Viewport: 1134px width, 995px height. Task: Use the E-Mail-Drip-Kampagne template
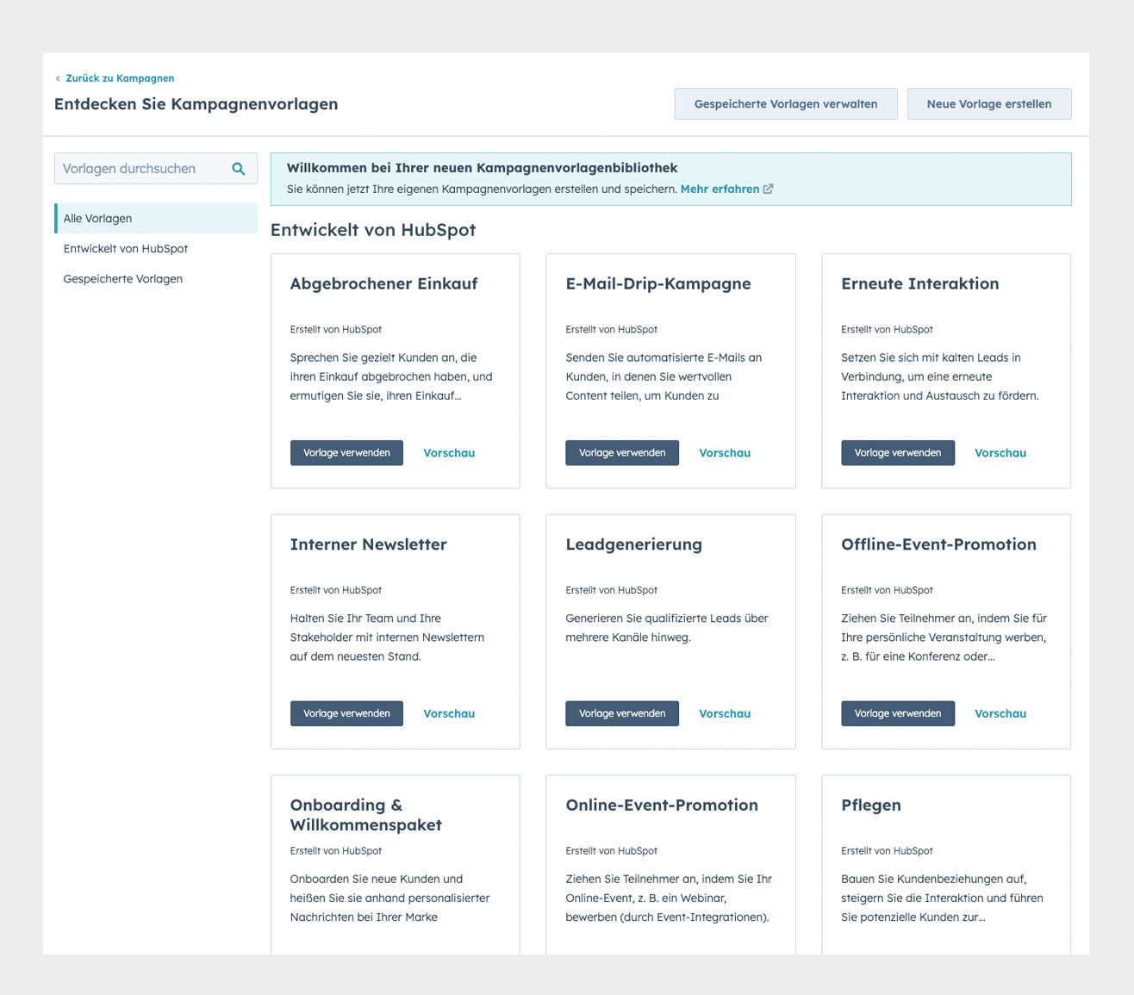click(622, 453)
